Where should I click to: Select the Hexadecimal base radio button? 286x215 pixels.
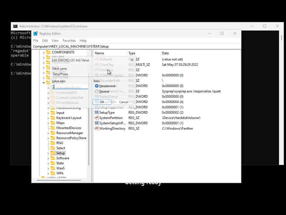97,86
